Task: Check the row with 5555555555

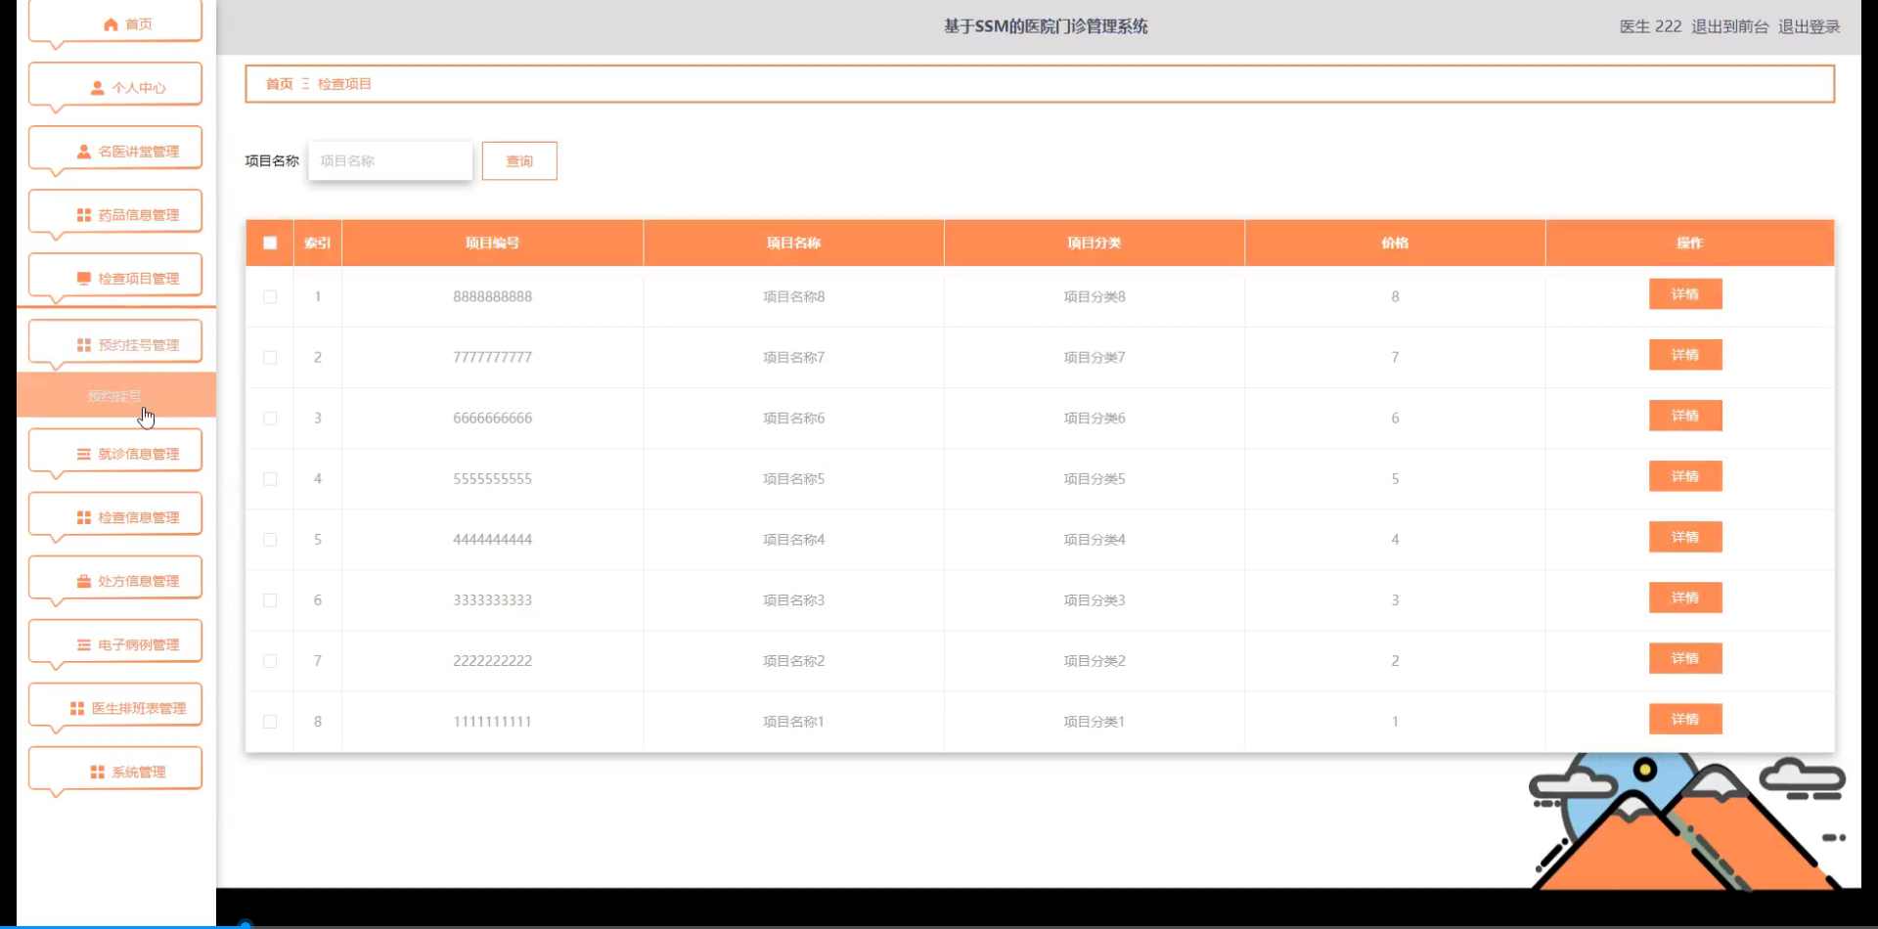Action: 270,478
